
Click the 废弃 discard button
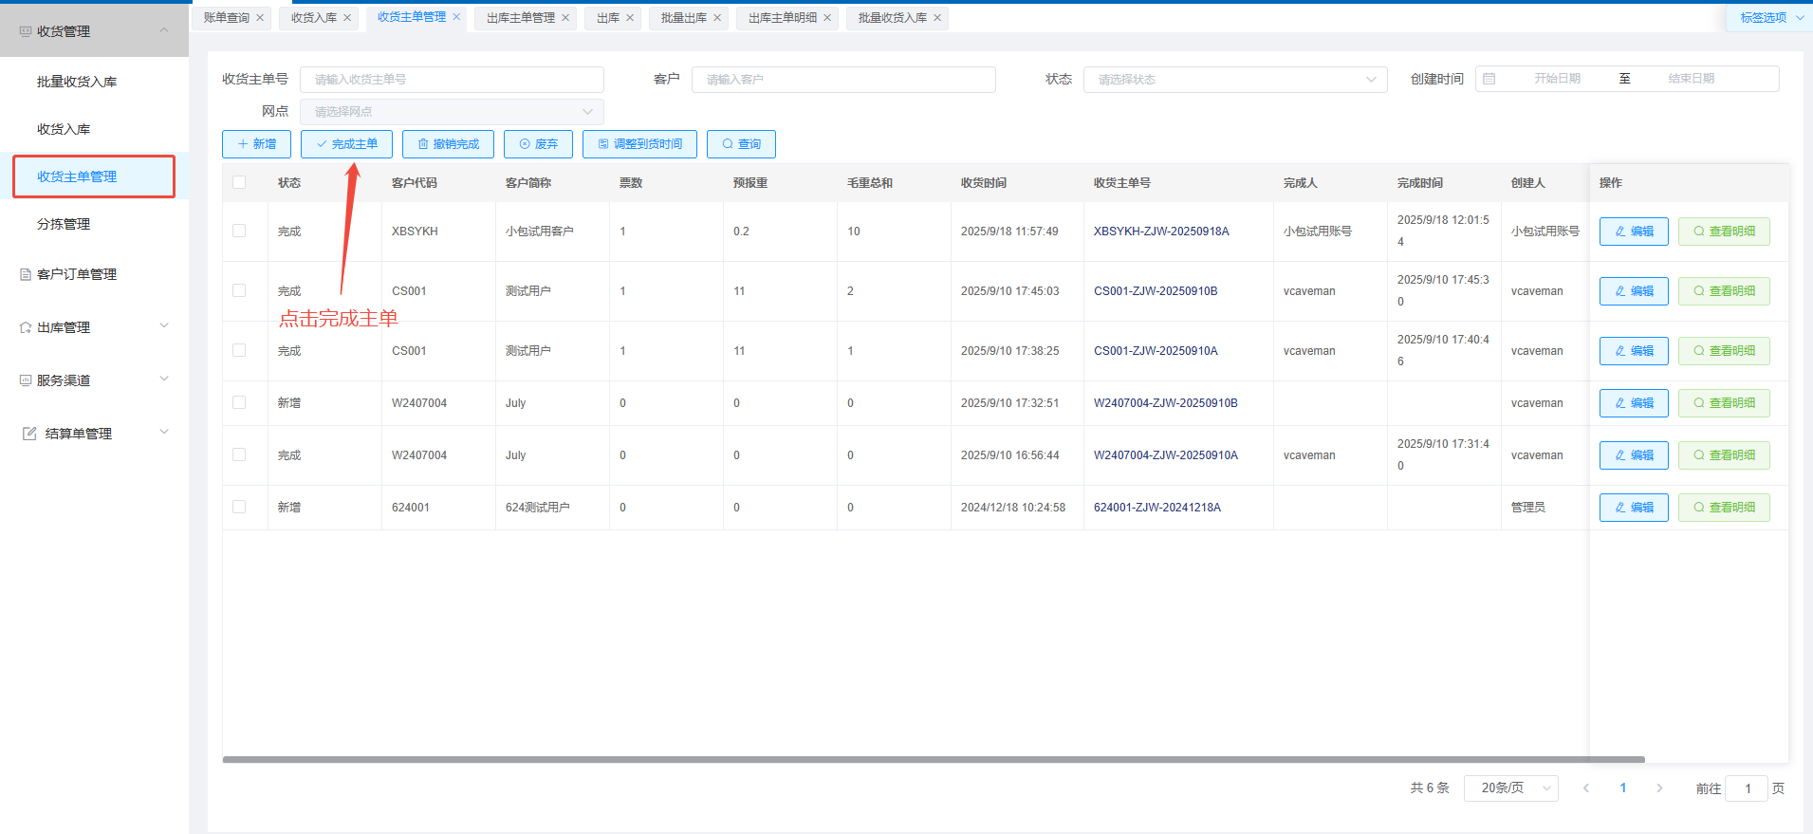(538, 144)
